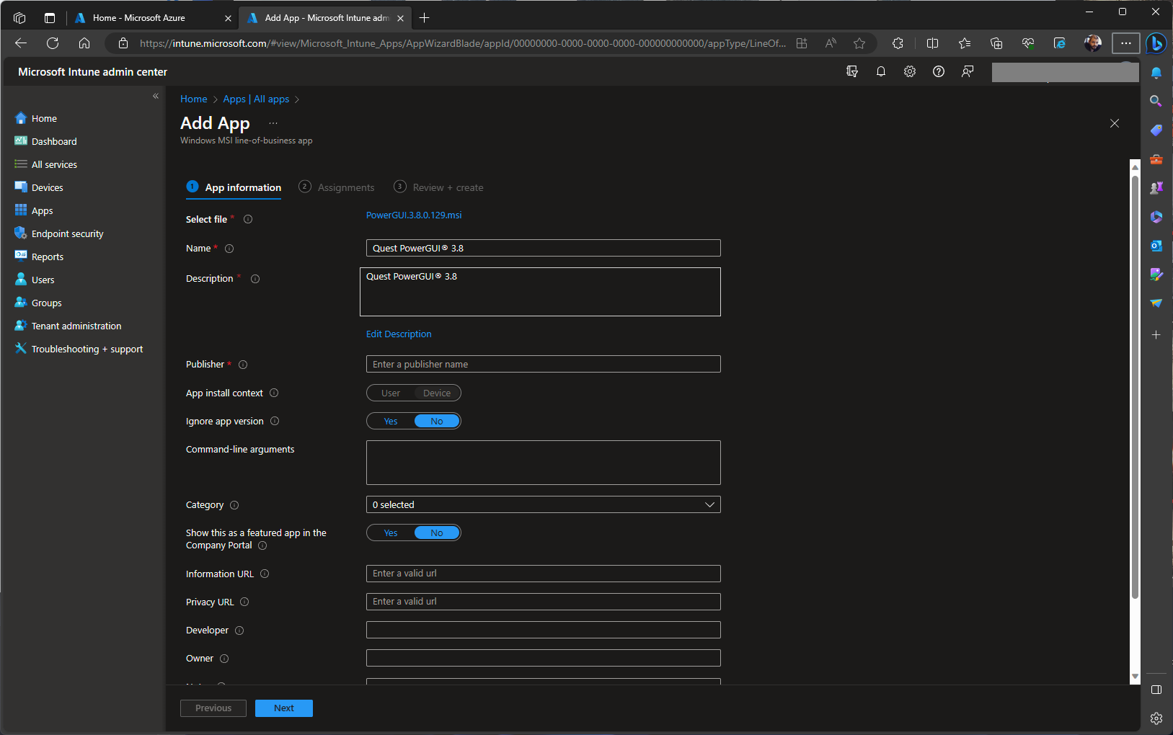Click info icon next to Category
The image size is (1173, 735).
(x=234, y=505)
